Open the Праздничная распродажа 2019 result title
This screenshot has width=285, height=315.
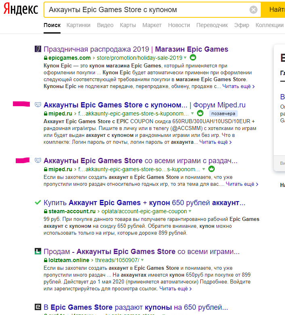[136, 49]
